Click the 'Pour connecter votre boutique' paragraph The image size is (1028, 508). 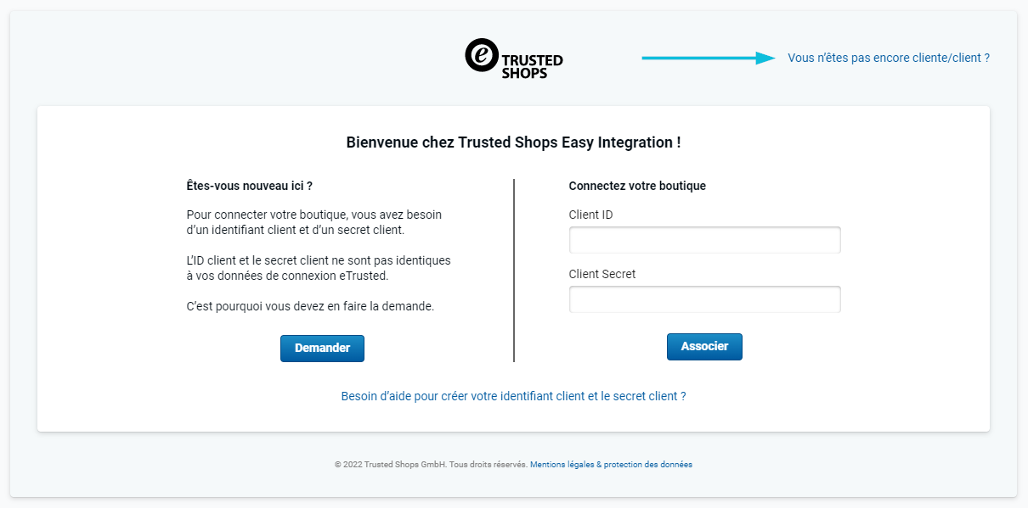pyautogui.click(x=313, y=222)
